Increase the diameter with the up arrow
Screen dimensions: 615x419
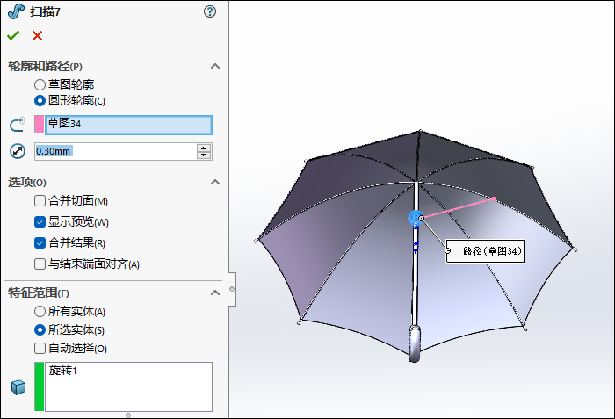(x=203, y=148)
